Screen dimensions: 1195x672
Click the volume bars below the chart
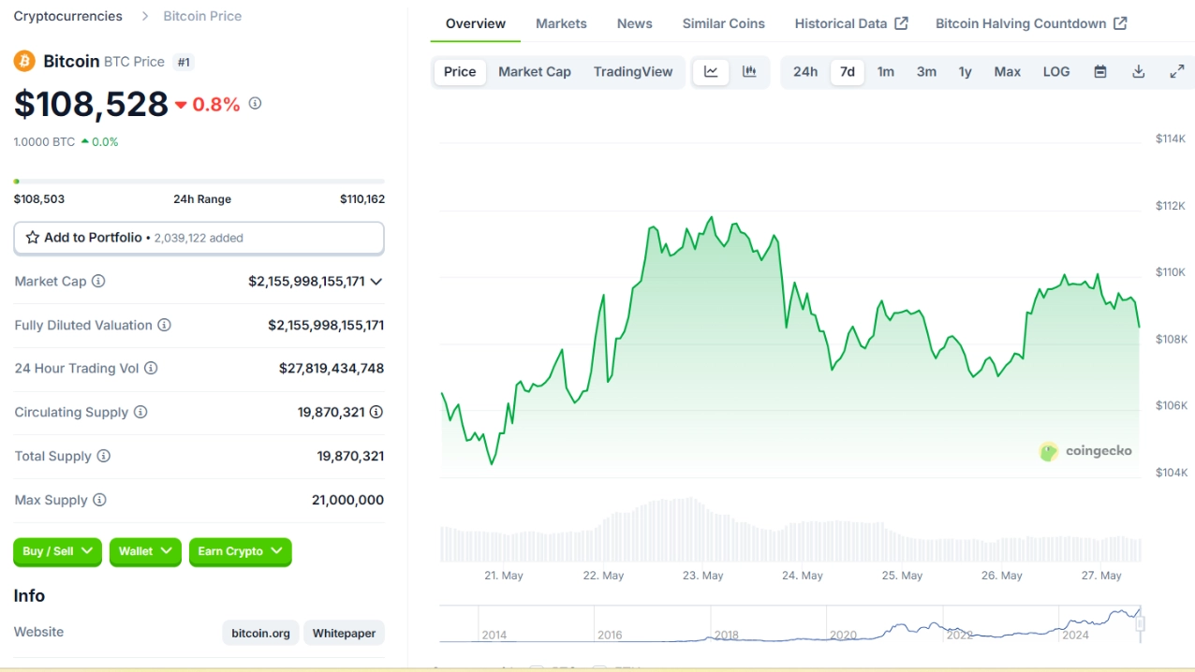[791, 530]
